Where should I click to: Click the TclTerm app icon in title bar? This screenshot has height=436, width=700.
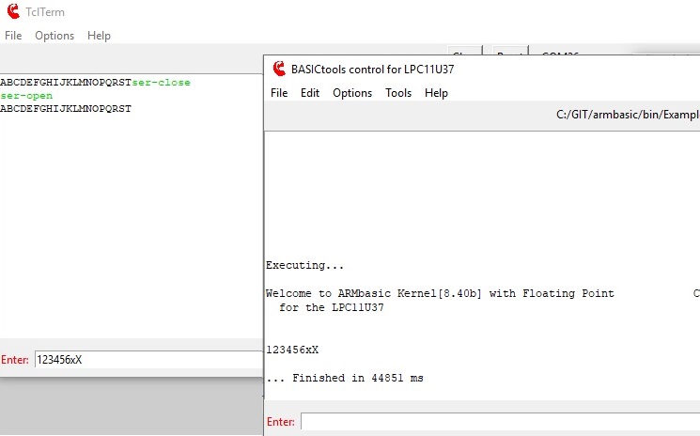click(13, 12)
